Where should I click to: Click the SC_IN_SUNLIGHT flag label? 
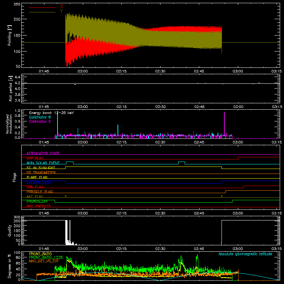tap(41, 168)
